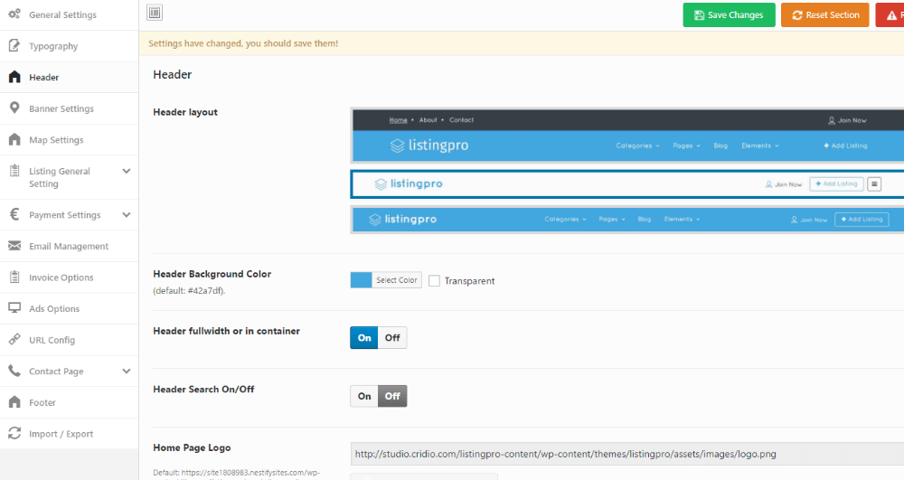The image size is (904, 480).
Task: Click the chain link icon for URL Config
Action: click(14, 340)
